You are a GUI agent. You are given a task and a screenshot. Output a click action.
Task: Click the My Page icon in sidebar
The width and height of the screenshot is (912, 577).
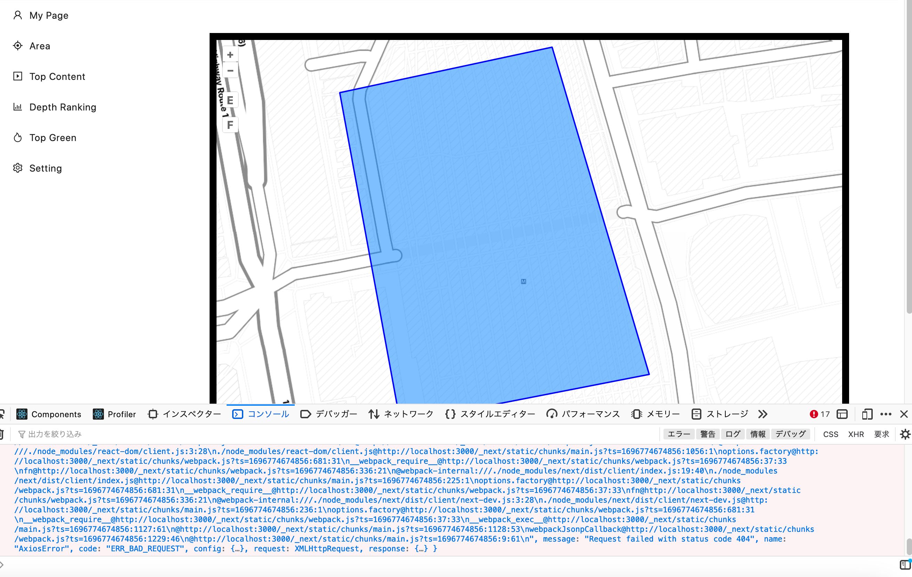coord(18,15)
